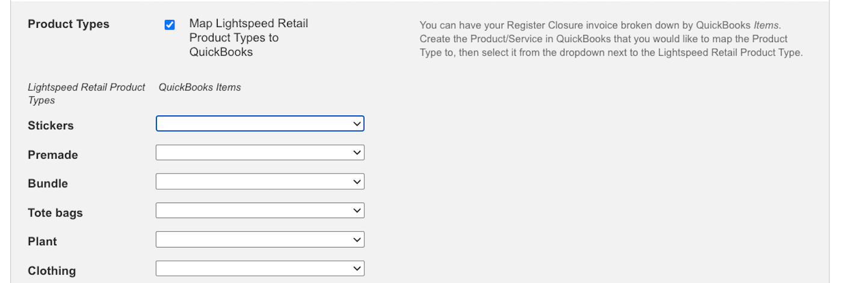Screen dimensions: 842x283
Task: Click the Lightspeed Retail Product Types column header
Action: tap(87, 93)
